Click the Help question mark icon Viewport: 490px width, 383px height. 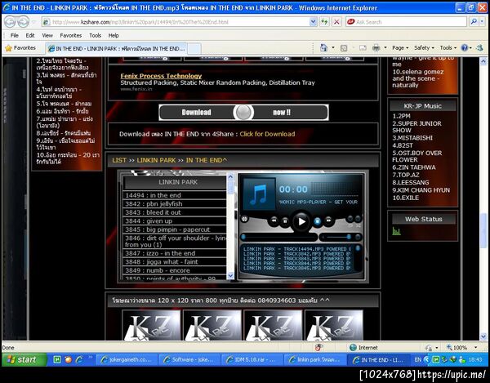pyautogui.click(x=465, y=48)
